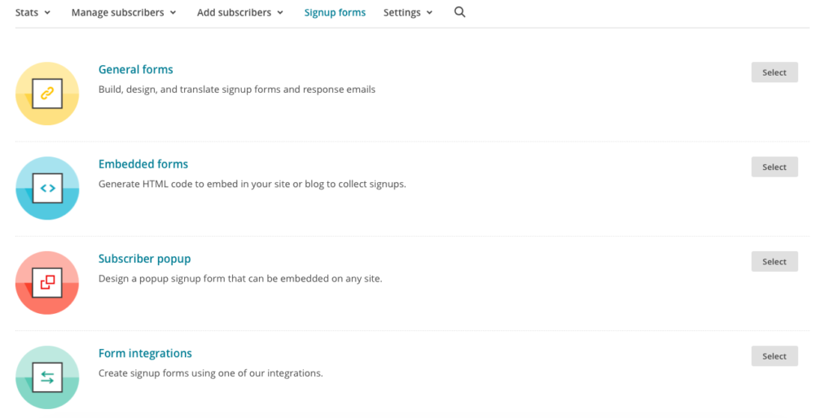Open the Subscriber popup heading link
This screenshot has height=418, width=834.
pyautogui.click(x=144, y=259)
